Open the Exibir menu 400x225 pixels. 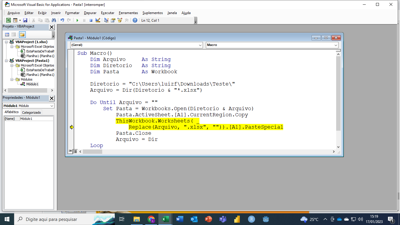pyautogui.click(x=42, y=13)
